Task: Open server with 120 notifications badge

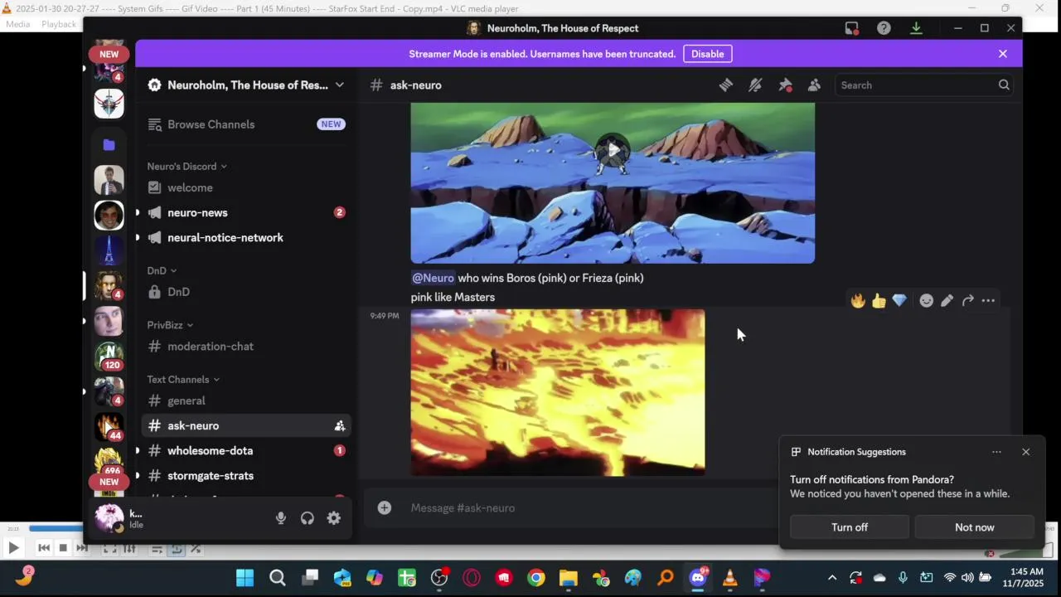Action: [109, 355]
